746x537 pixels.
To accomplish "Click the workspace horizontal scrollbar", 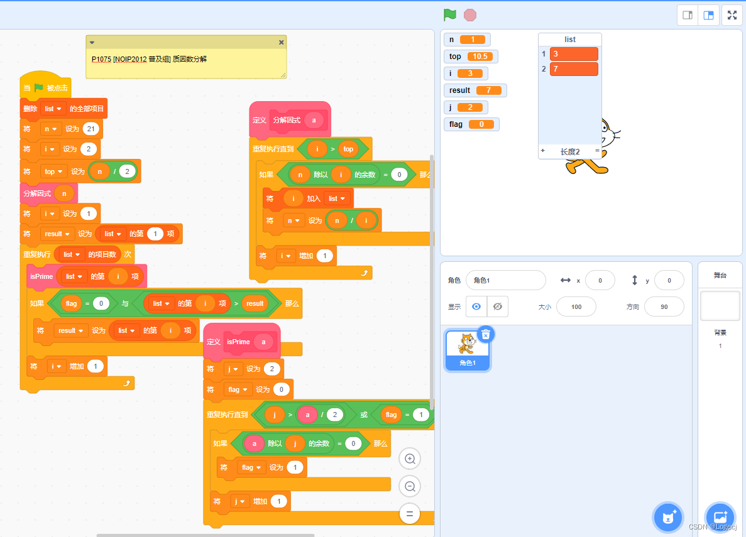I will click(x=206, y=535).
